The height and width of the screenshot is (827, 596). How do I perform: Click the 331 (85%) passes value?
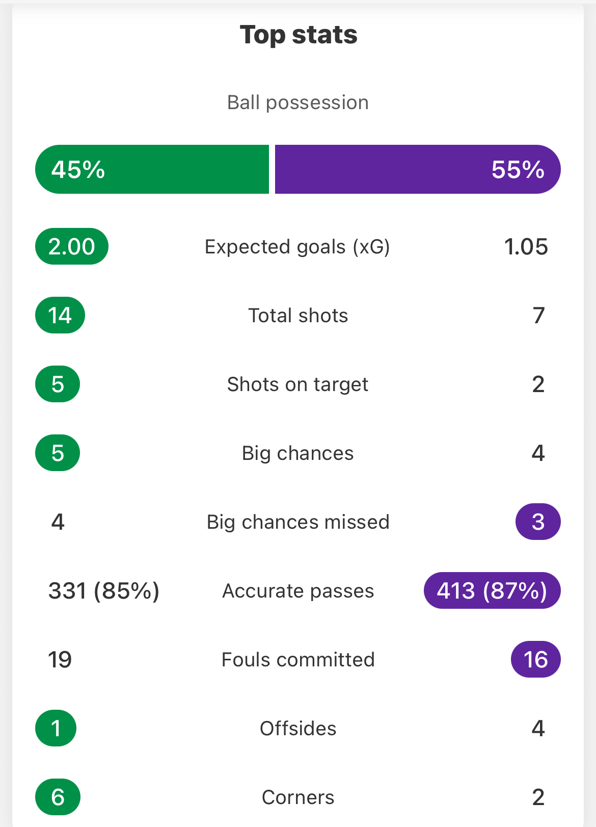coord(104,591)
